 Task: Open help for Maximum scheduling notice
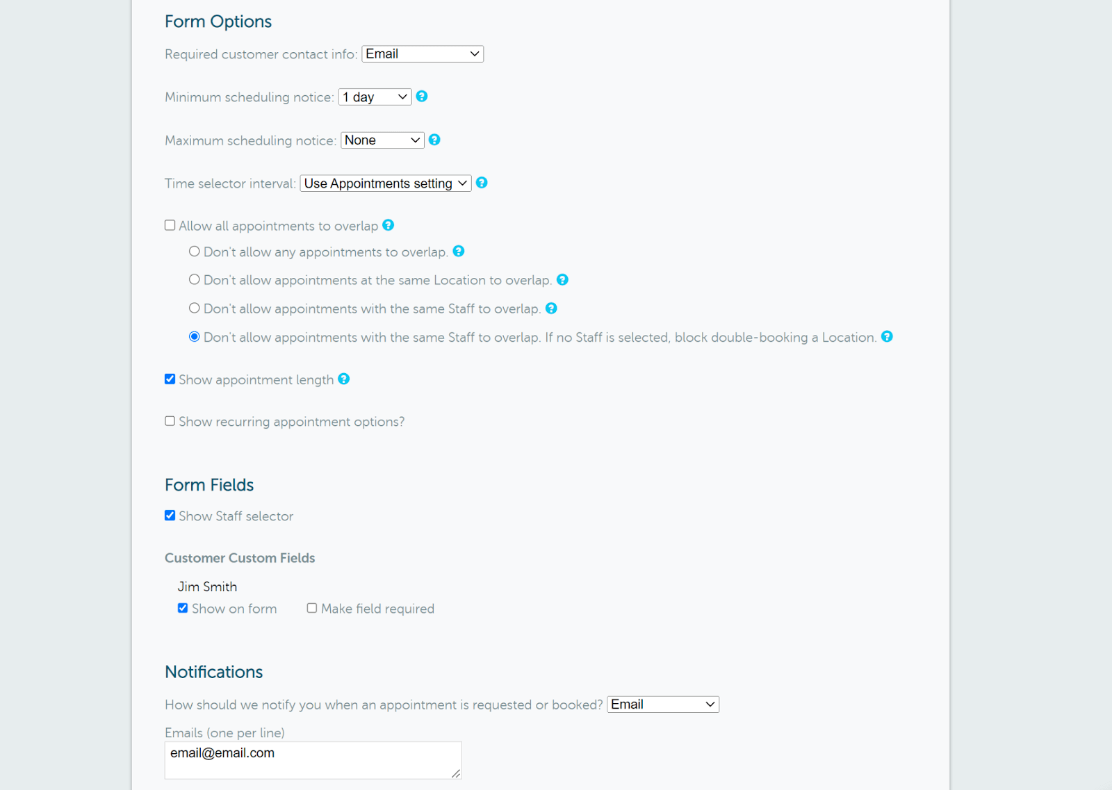pyautogui.click(x=434, y=140)
